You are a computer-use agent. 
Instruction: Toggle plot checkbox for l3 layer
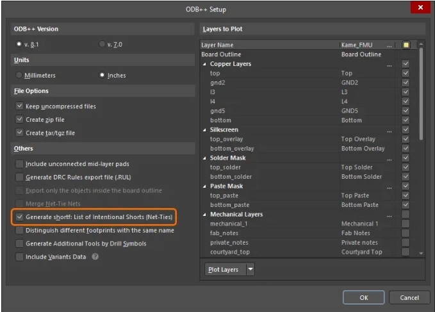tap(406, 92)
